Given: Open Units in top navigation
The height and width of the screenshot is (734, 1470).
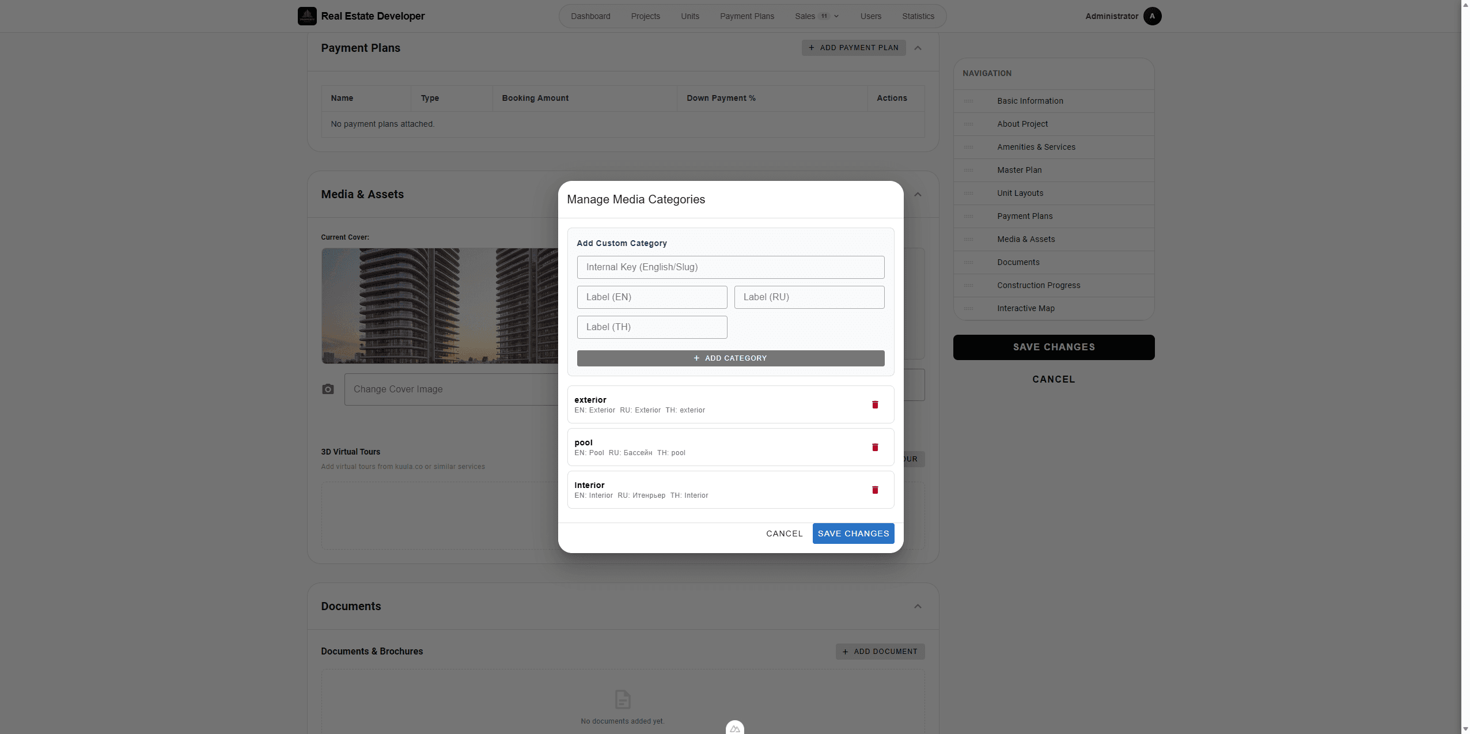Looking at the screenshot, I should point(689,16).
